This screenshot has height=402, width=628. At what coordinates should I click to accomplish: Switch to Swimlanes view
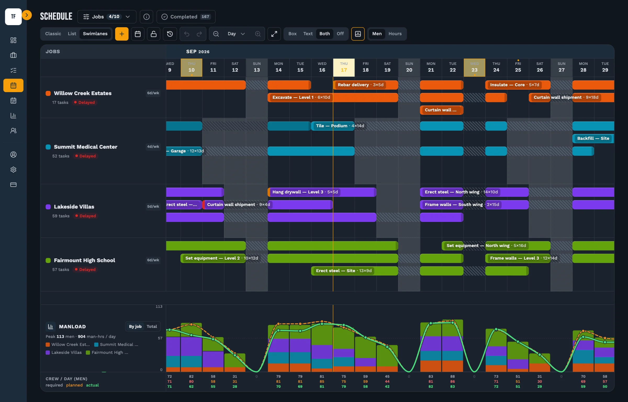[95, 34]
